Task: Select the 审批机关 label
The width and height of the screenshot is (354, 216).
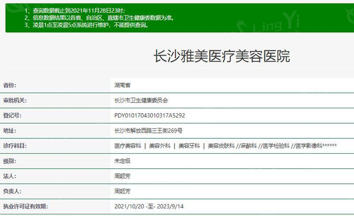Action: click(15, 100)
